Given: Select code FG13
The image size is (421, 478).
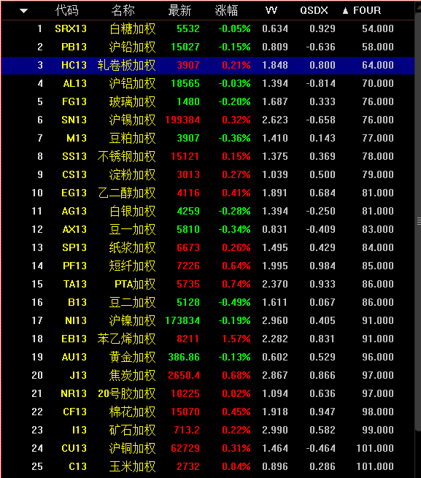Looking at the screenshot, I should [74, 101].
